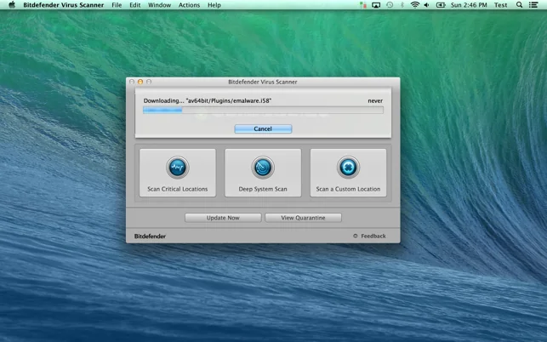
Task: Click the Scan Critical Locations icon
Action: click(x=178, y=168)
